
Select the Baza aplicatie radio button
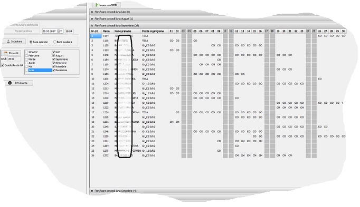click(x=31, y=42)
